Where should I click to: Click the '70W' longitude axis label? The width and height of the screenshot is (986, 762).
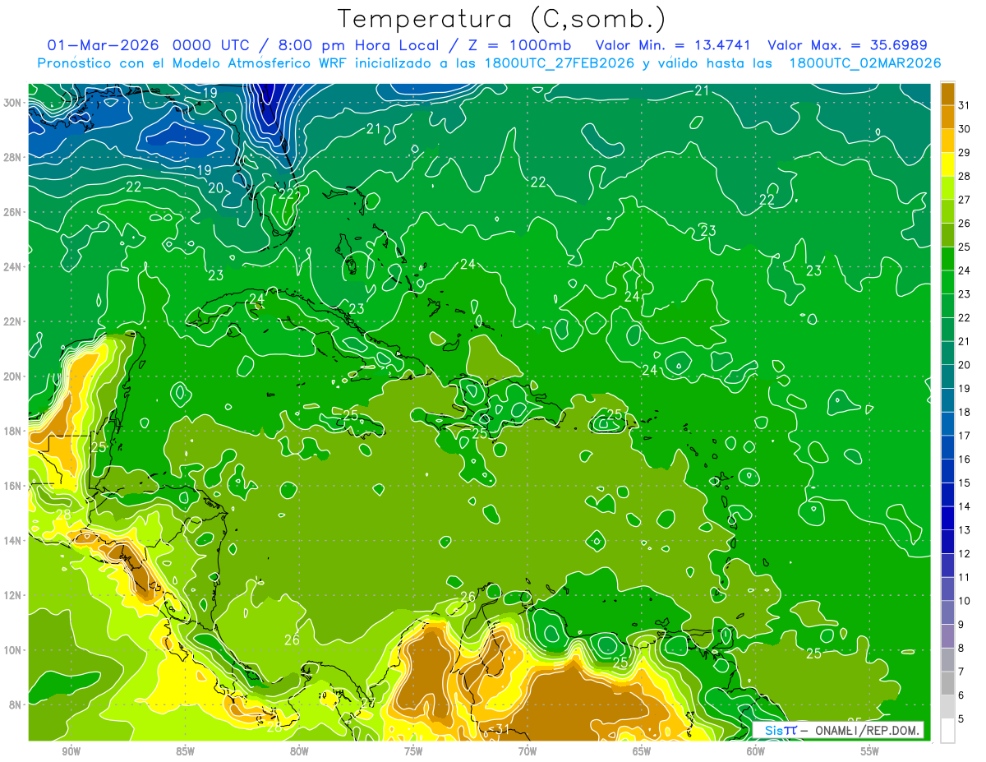(528, 751)
